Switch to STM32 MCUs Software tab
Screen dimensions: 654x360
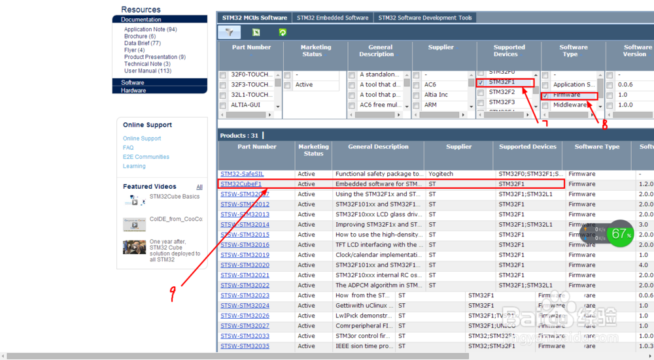254,18
